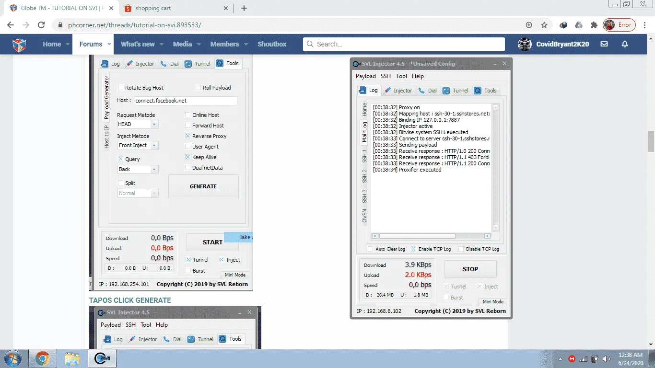Close the shopping cart browser tab
Image resolution: width=655 pixels, height=368 pixels.
coord(226,8)
